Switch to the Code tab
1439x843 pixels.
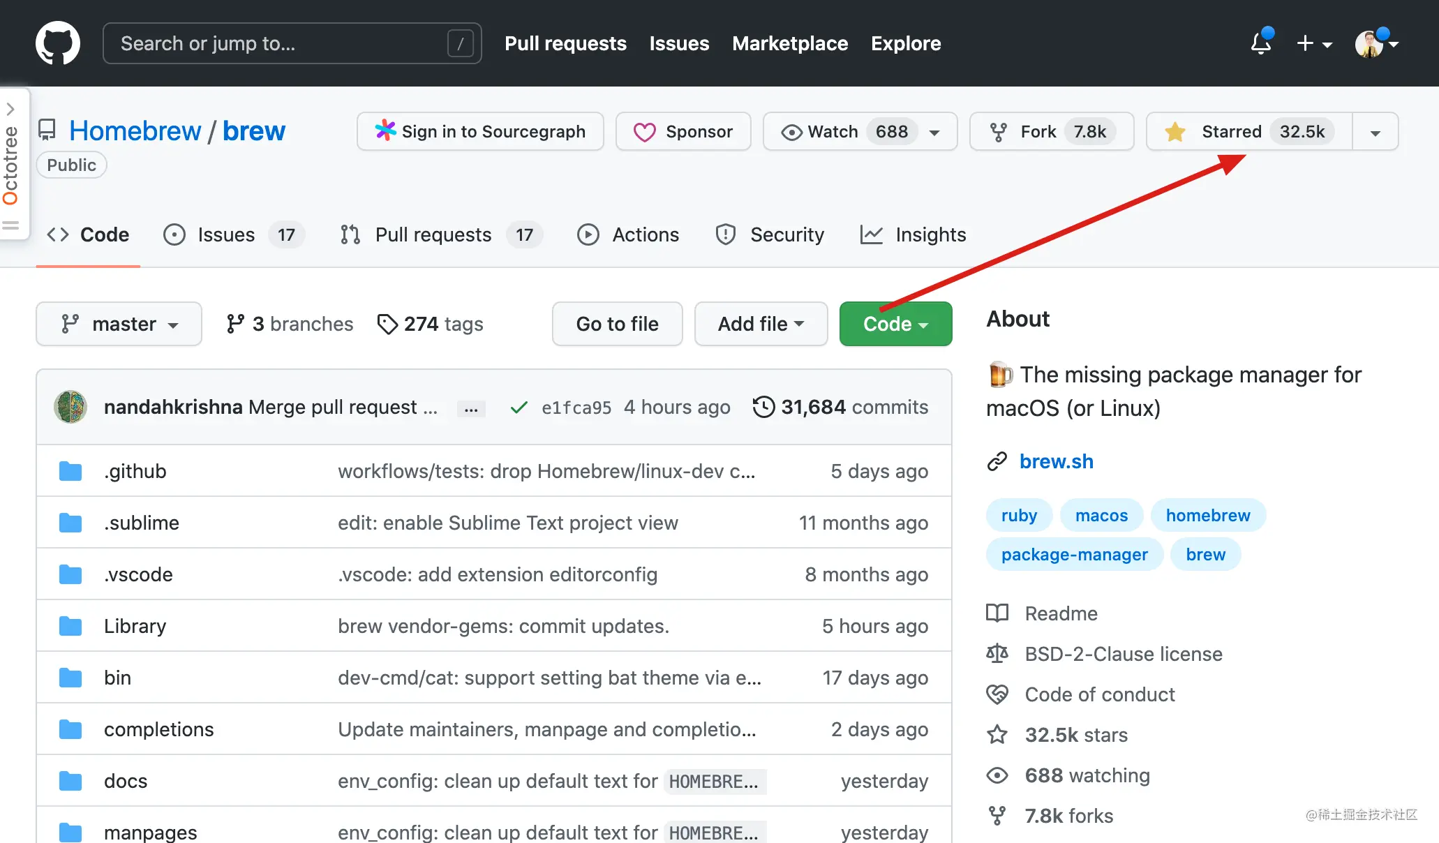click(x=88, y=234)
